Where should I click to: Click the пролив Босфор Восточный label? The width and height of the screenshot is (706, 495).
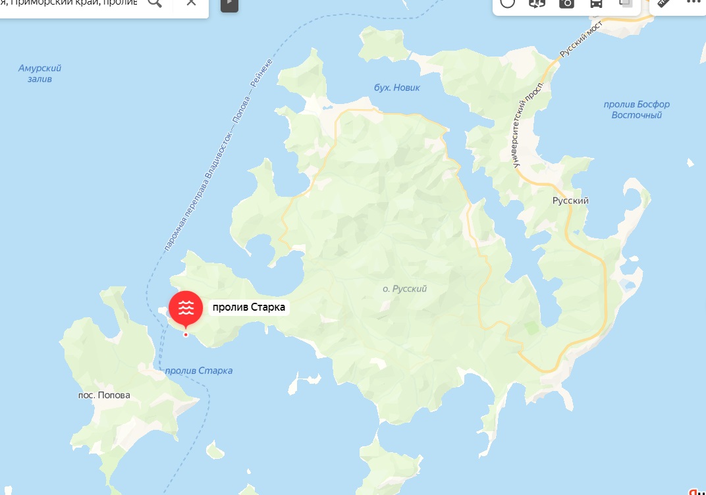click(637, 109)
